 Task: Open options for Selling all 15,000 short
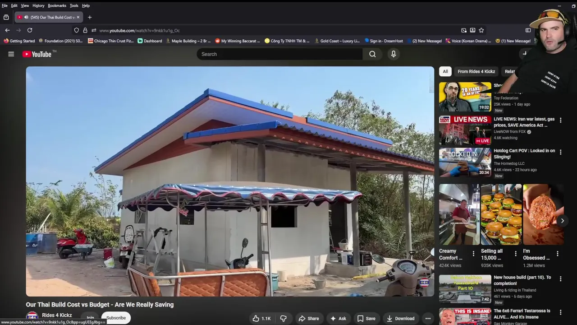pyautogui.click(x=515, y=254)
